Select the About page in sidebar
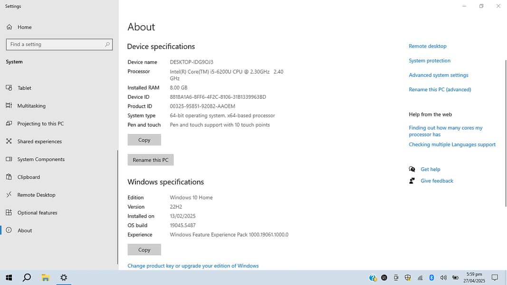Screen dimensions: 507x285 tap(19, 230)
